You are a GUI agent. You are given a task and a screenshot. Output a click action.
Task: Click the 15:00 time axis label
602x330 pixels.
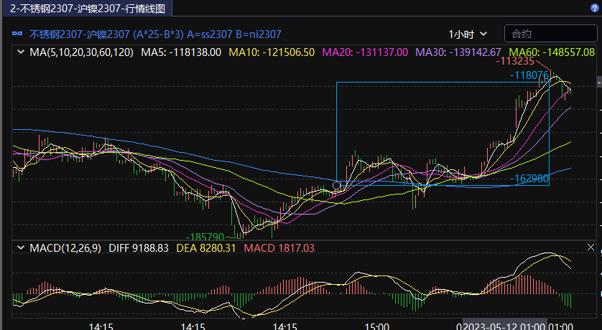coord(376,326)
